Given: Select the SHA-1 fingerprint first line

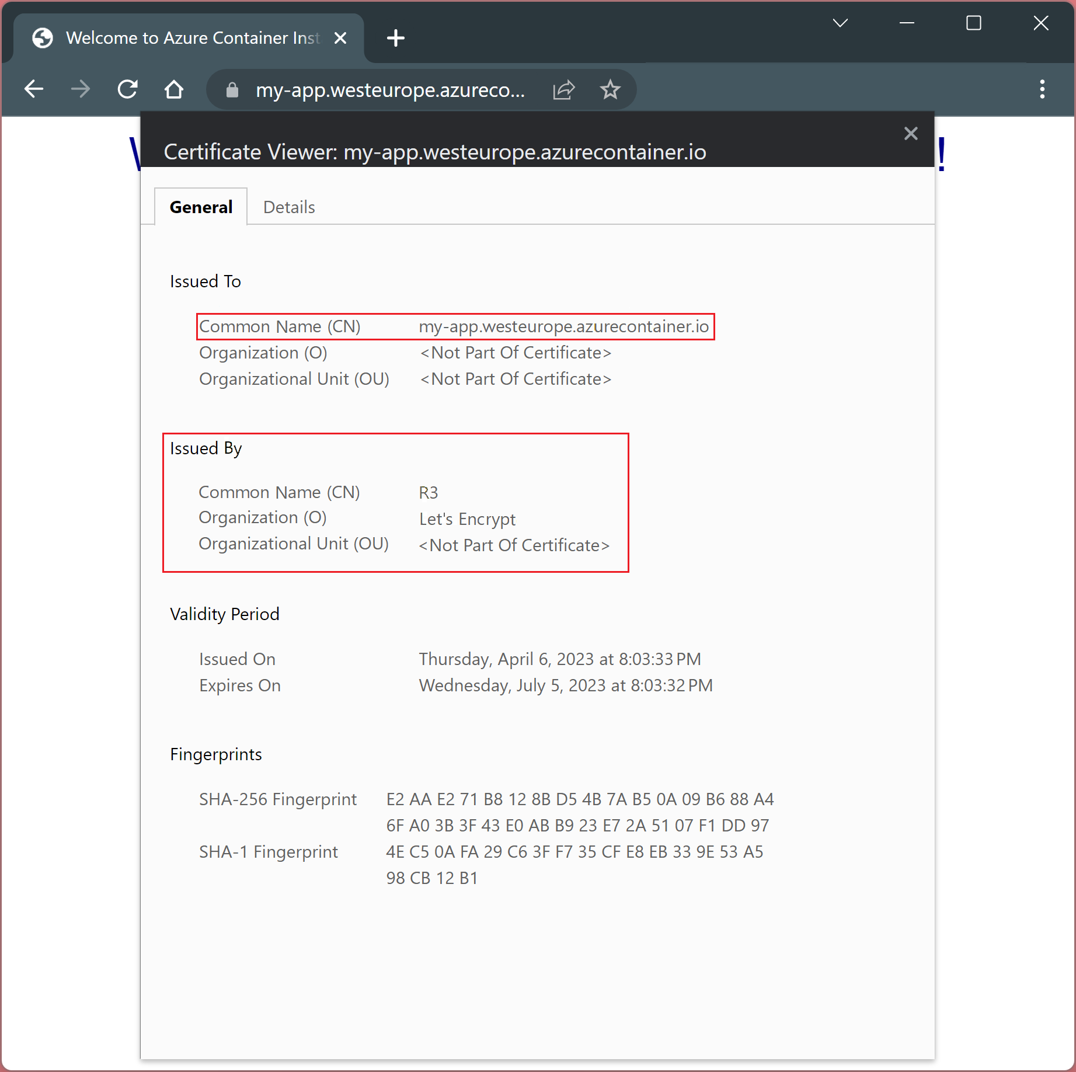Looking at the screenshot, I should pyautogui.click(x=574, y=852).
